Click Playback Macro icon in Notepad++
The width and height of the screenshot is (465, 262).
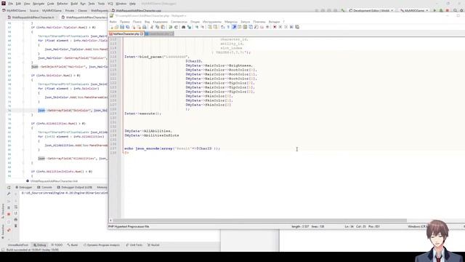click(x=286, y=27)
